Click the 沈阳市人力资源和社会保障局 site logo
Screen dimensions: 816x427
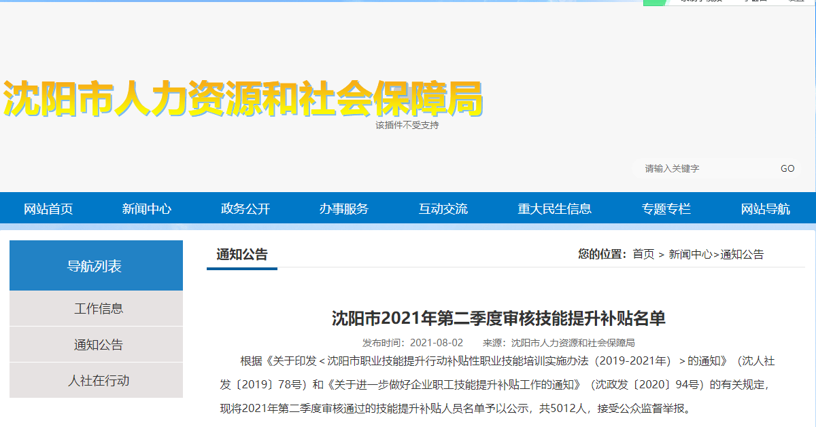(x=243, y=100)
